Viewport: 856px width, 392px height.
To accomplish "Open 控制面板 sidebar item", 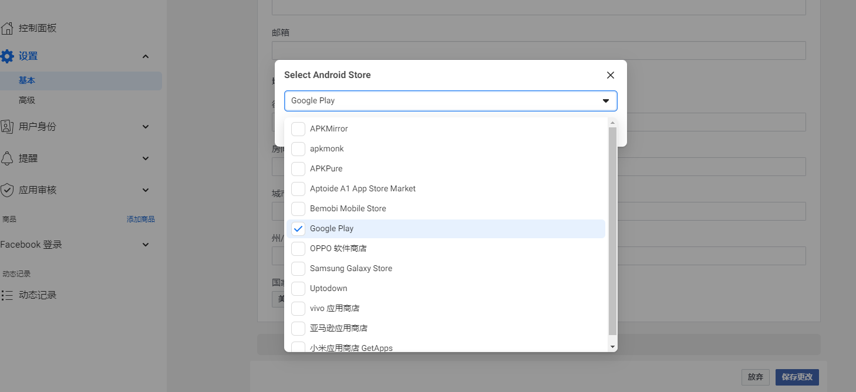I will point(38,28).
